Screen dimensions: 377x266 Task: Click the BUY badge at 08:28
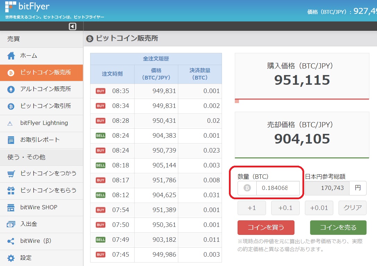(101, 121)
